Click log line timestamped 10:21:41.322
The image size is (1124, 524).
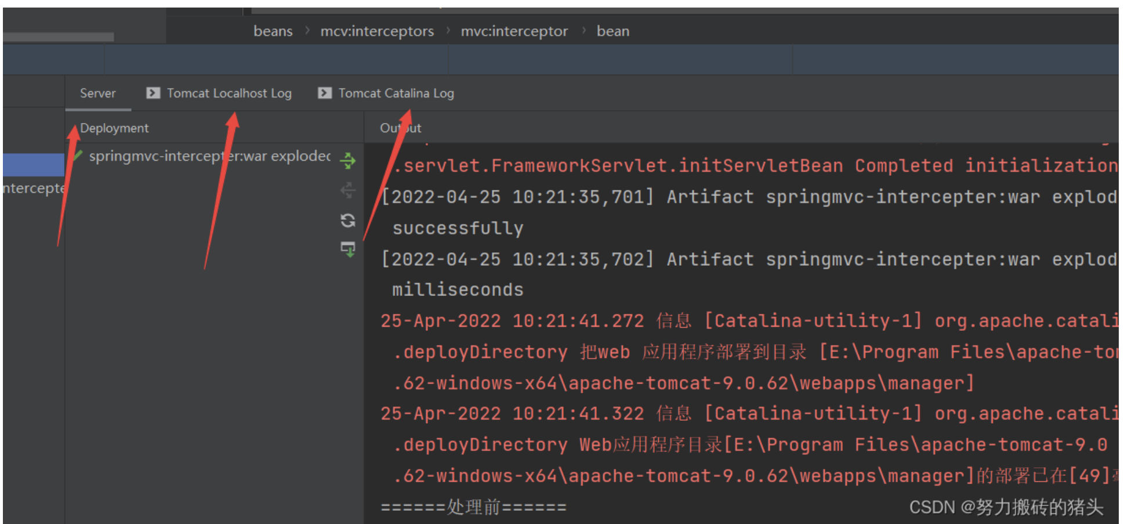pos(749,414)
